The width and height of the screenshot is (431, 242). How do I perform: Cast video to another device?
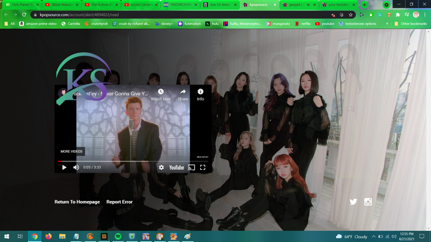(192, 167)
